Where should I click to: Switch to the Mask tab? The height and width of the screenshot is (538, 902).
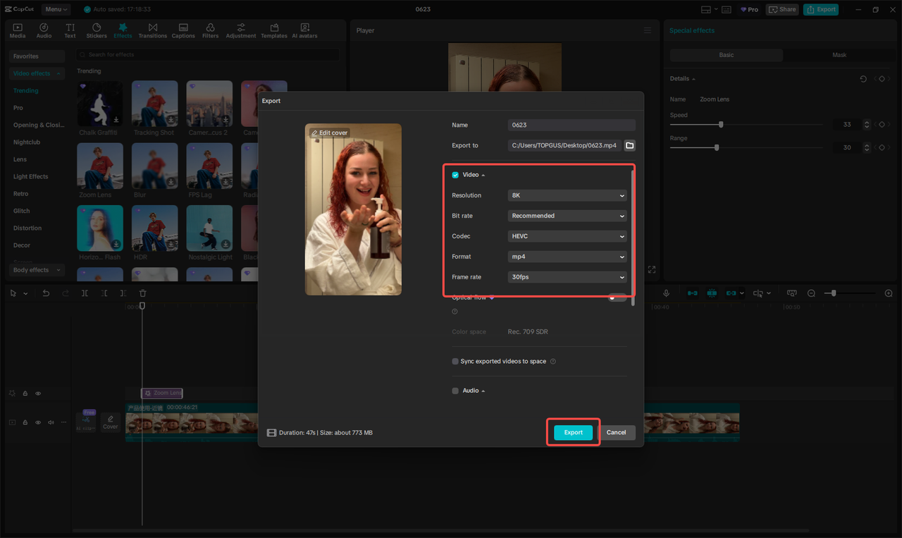[x=839, y=54]
